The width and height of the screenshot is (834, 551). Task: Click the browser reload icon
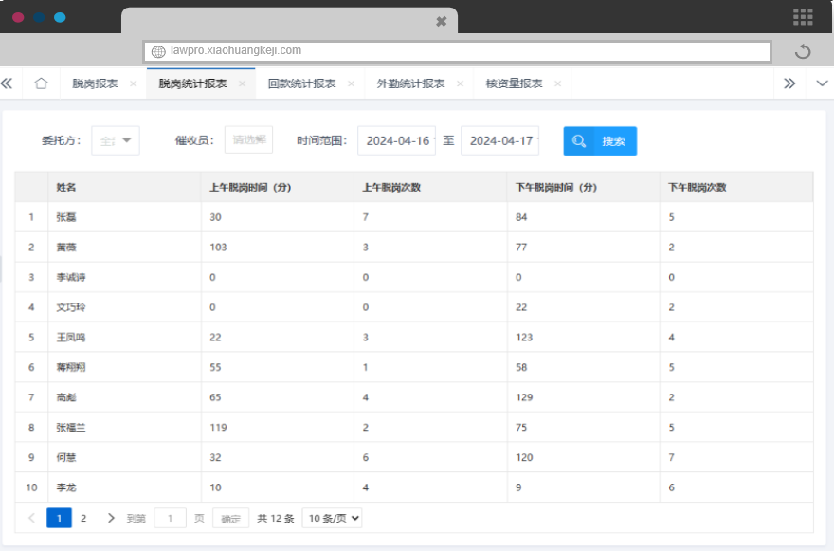(x=802, y=51)
